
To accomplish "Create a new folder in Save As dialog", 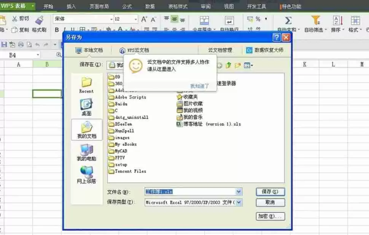I will click(x=237, y=65).
